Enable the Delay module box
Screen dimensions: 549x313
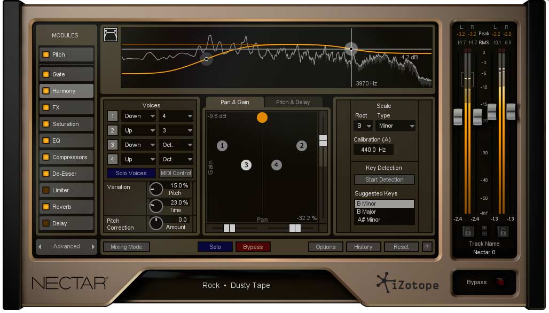click(x=46, y=223)
